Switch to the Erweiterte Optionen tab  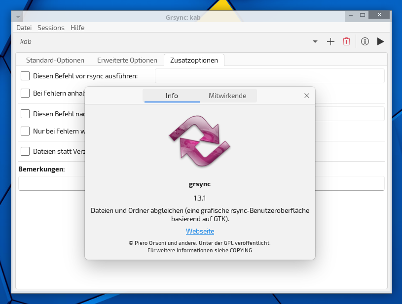pos(127,60)
